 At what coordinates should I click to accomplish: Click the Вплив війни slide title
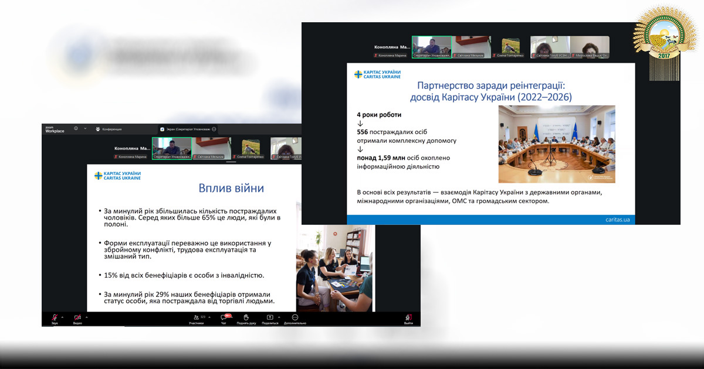click(x=231, y=188)
